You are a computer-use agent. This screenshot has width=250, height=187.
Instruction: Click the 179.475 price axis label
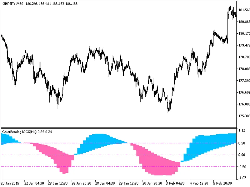[x=244, y=45]
